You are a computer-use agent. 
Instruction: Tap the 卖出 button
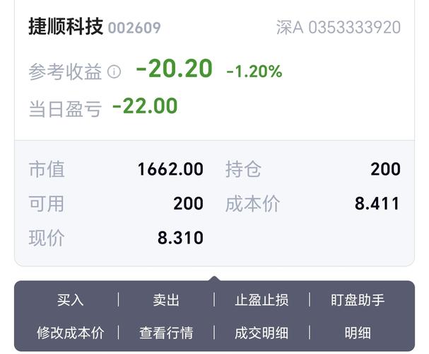[x=166, y=300]
